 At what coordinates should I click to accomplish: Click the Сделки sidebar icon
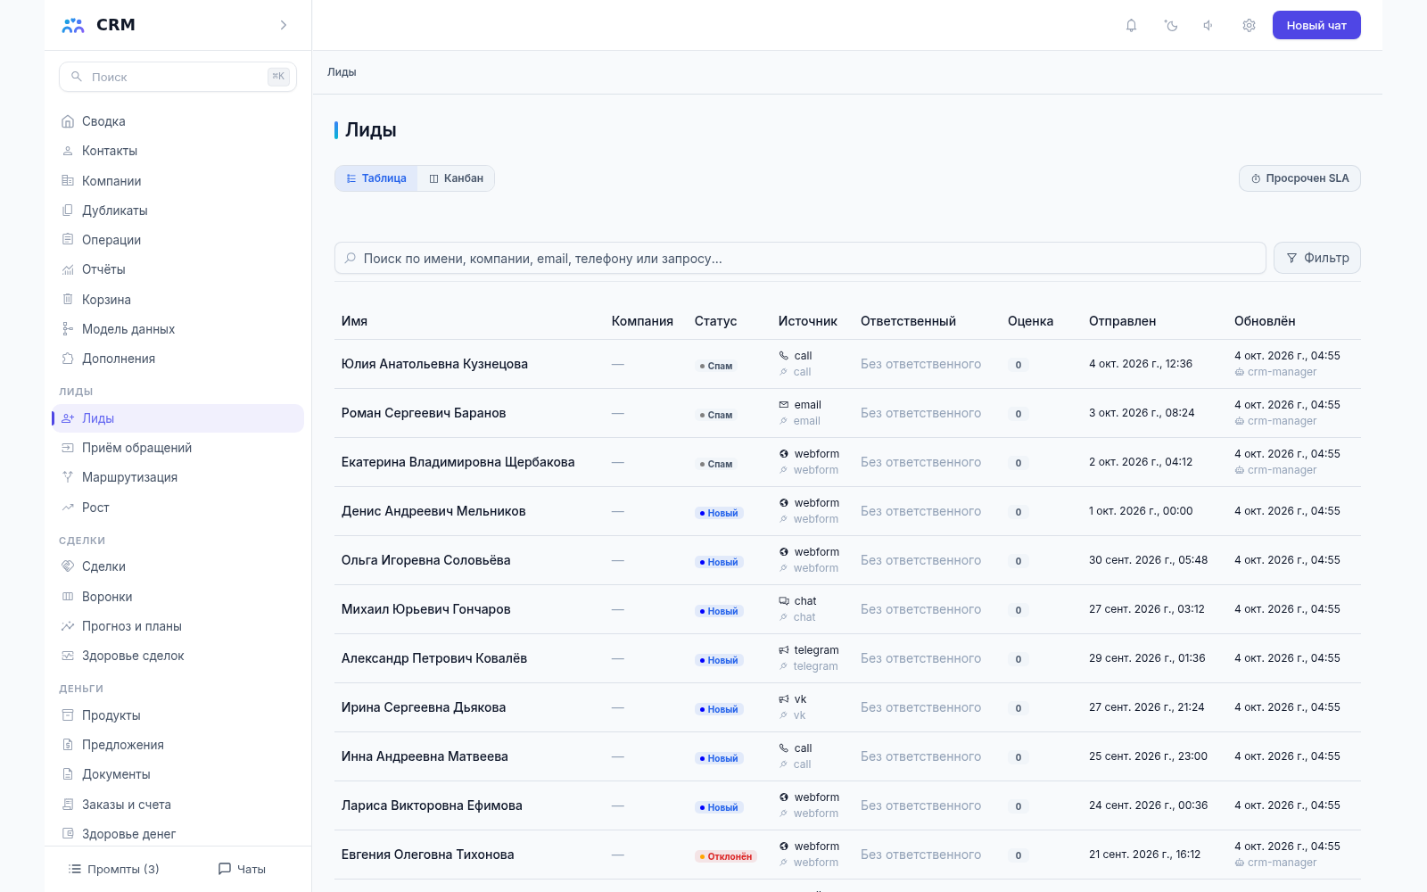tap(68, 566)
